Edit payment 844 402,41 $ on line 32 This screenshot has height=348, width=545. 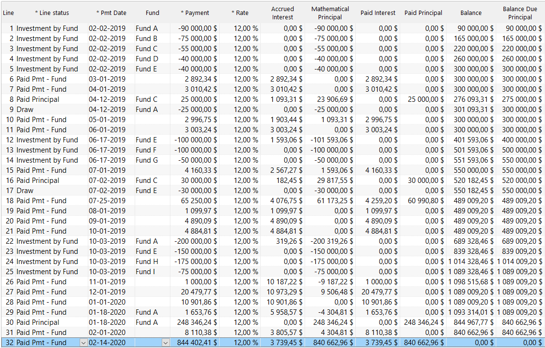tap(197, 343)
